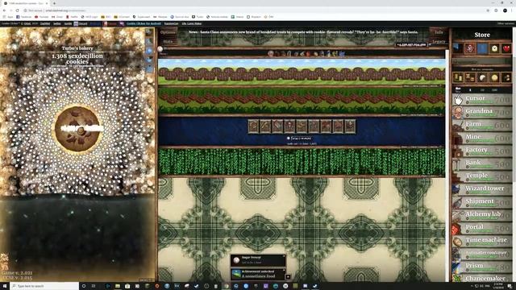Viewport: 516px width, 290px height.
Task: Open the Info menu
Action: click(439, 32)
